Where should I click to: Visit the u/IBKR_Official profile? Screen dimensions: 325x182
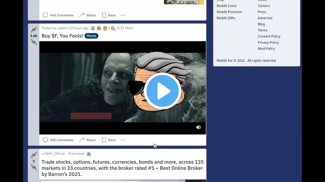53,154
